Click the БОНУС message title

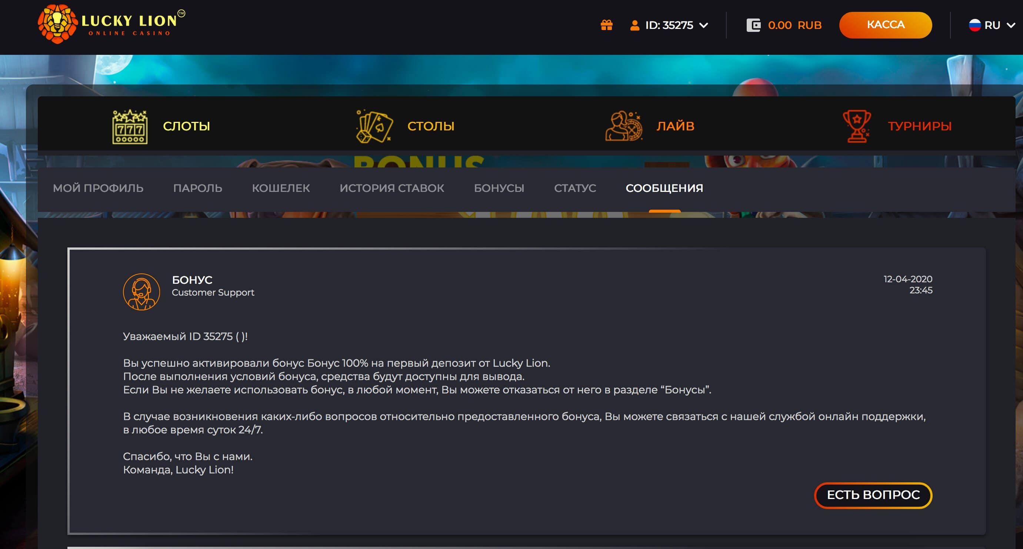coord(192,280)
